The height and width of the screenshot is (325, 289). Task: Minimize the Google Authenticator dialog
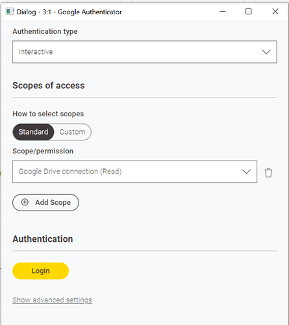click(223, 12)
